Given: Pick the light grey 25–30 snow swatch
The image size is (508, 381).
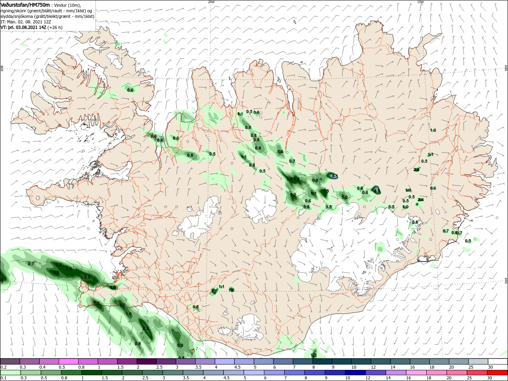Looking at the screenshot, I should coord(478,362).
